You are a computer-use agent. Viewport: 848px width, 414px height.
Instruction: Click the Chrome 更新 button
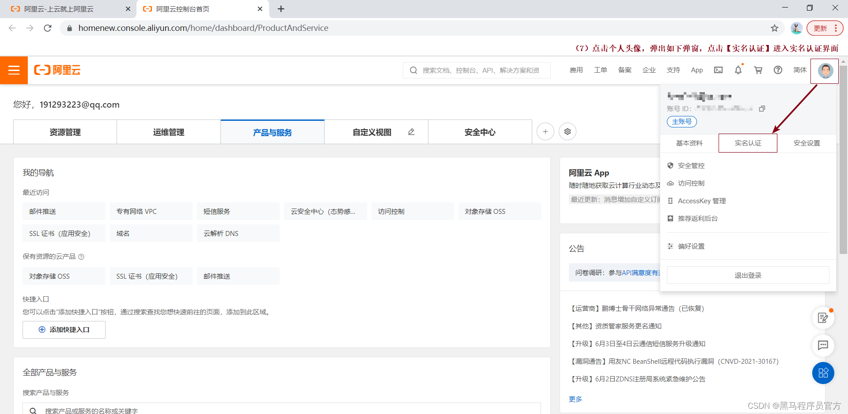pyautogui.click(x=824, y=28)
